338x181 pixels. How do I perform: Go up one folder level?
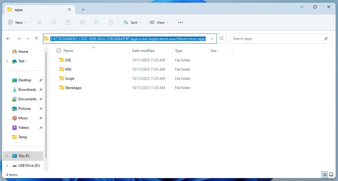(x=36, y=39)
